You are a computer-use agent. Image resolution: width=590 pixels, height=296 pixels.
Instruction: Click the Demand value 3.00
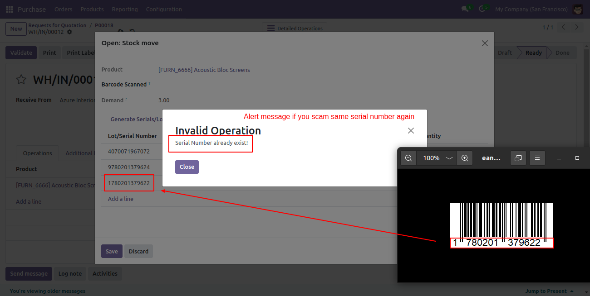tap(164, 100)
